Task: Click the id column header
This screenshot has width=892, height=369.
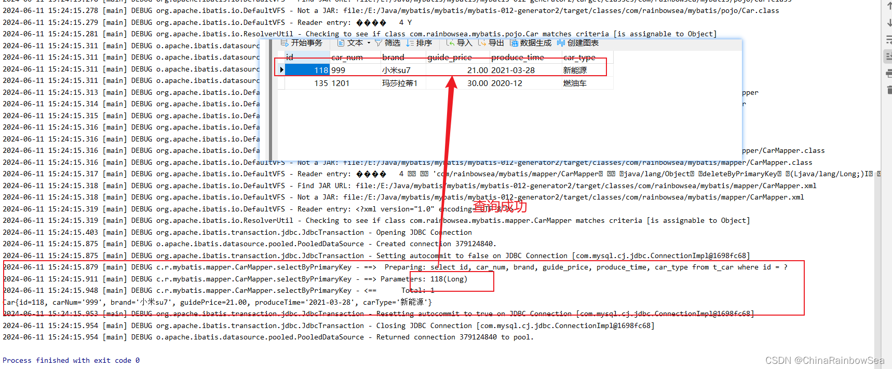Action: [307, 57]
